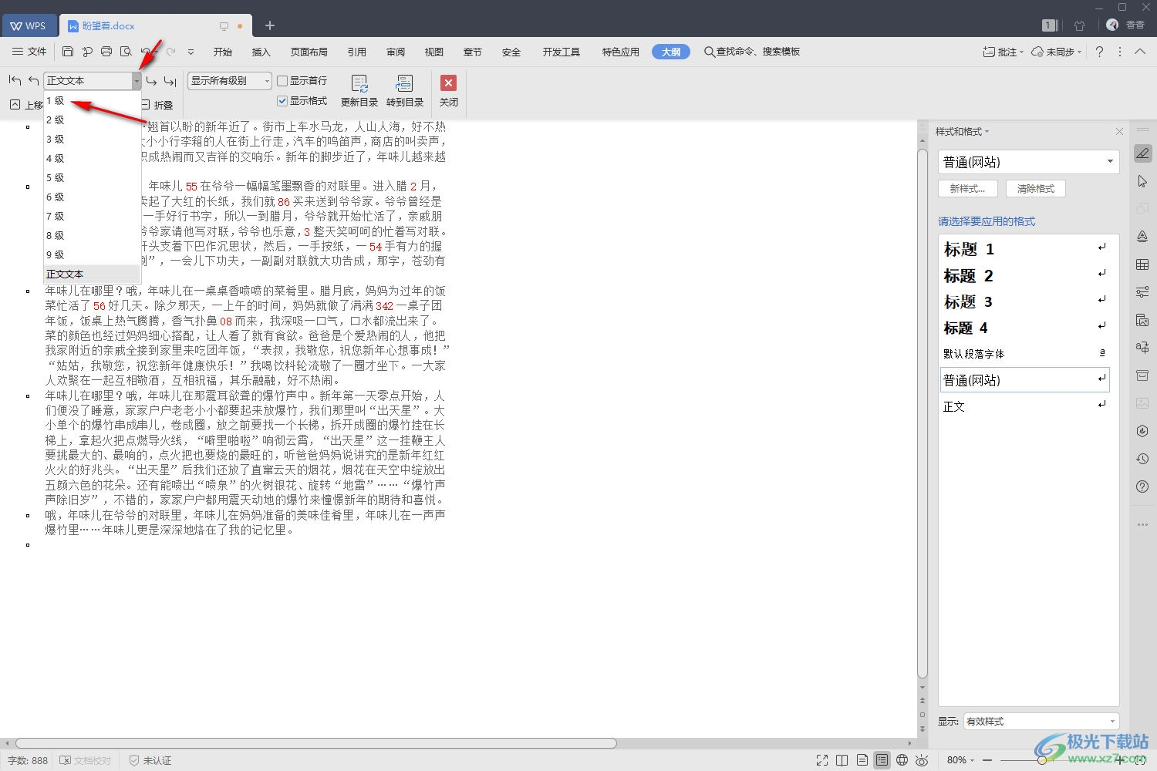Click the Undo arrow icon
Image resolution: width=1157 pixels, height=771 pixels.
146,52
